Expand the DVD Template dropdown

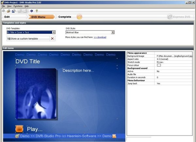click(54, 32)
